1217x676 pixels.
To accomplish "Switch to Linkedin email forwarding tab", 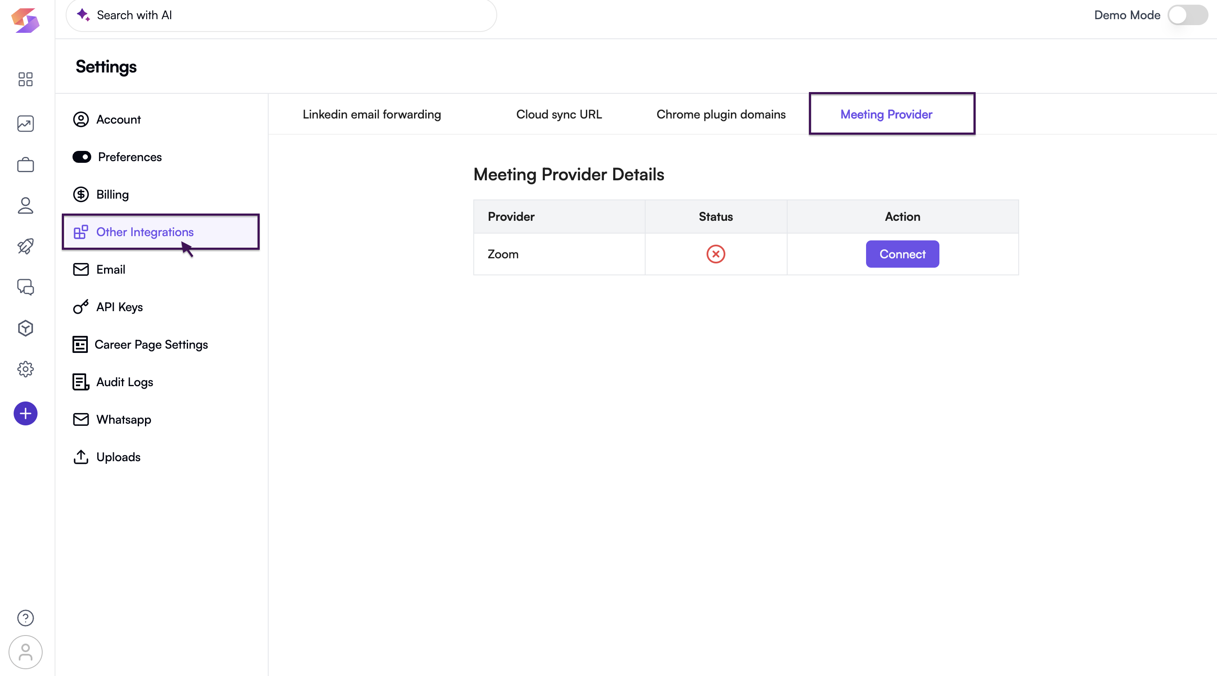I will click(372, 114).
